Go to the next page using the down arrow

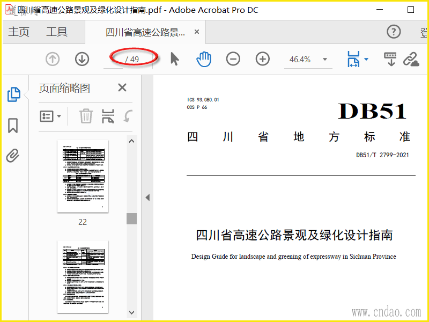click(x=82, y=59)
